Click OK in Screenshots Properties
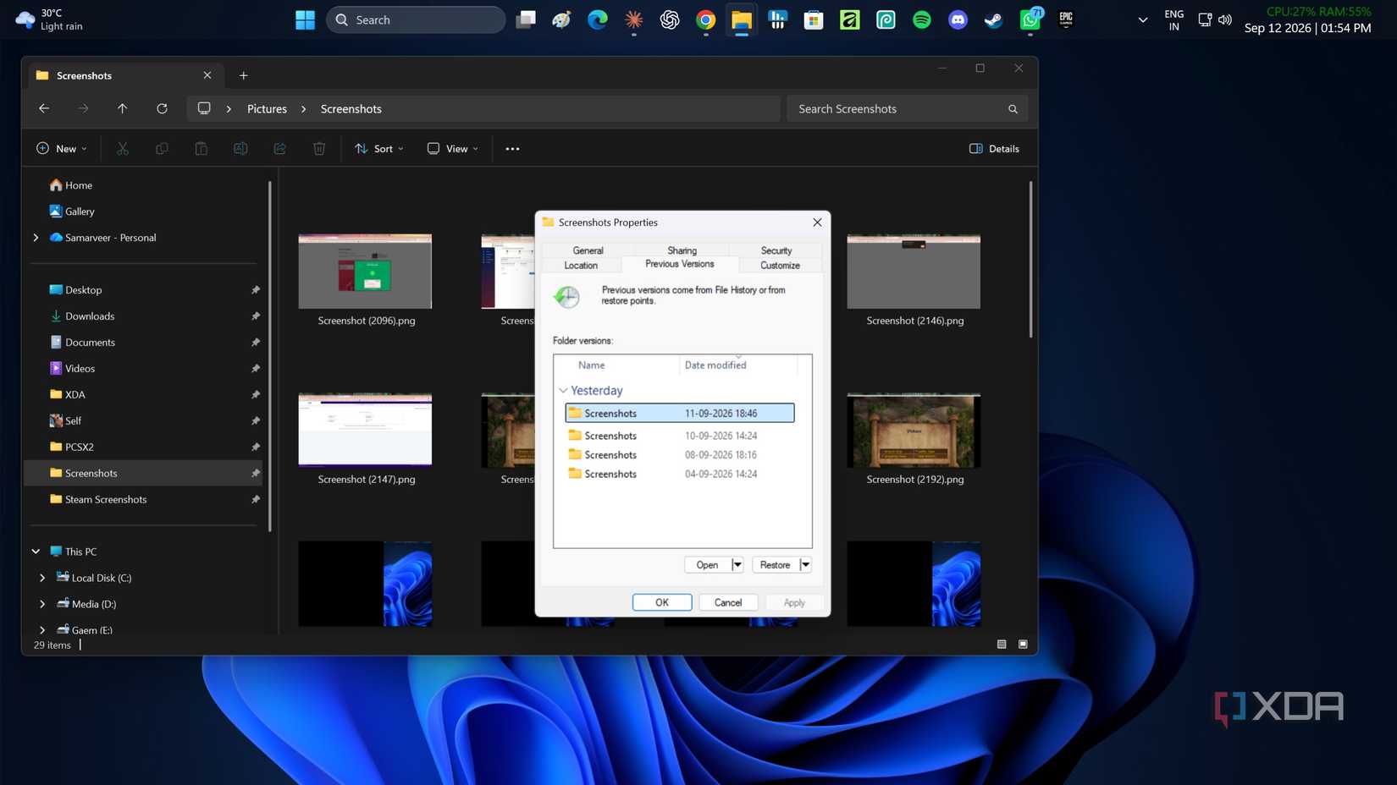 click(x=662, y=602)
